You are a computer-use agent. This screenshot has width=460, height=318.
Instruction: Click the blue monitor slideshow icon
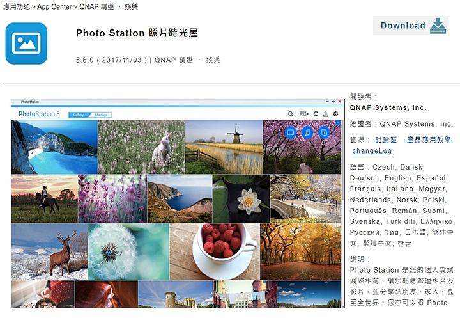pyautogui.click(x=291, y=133)
